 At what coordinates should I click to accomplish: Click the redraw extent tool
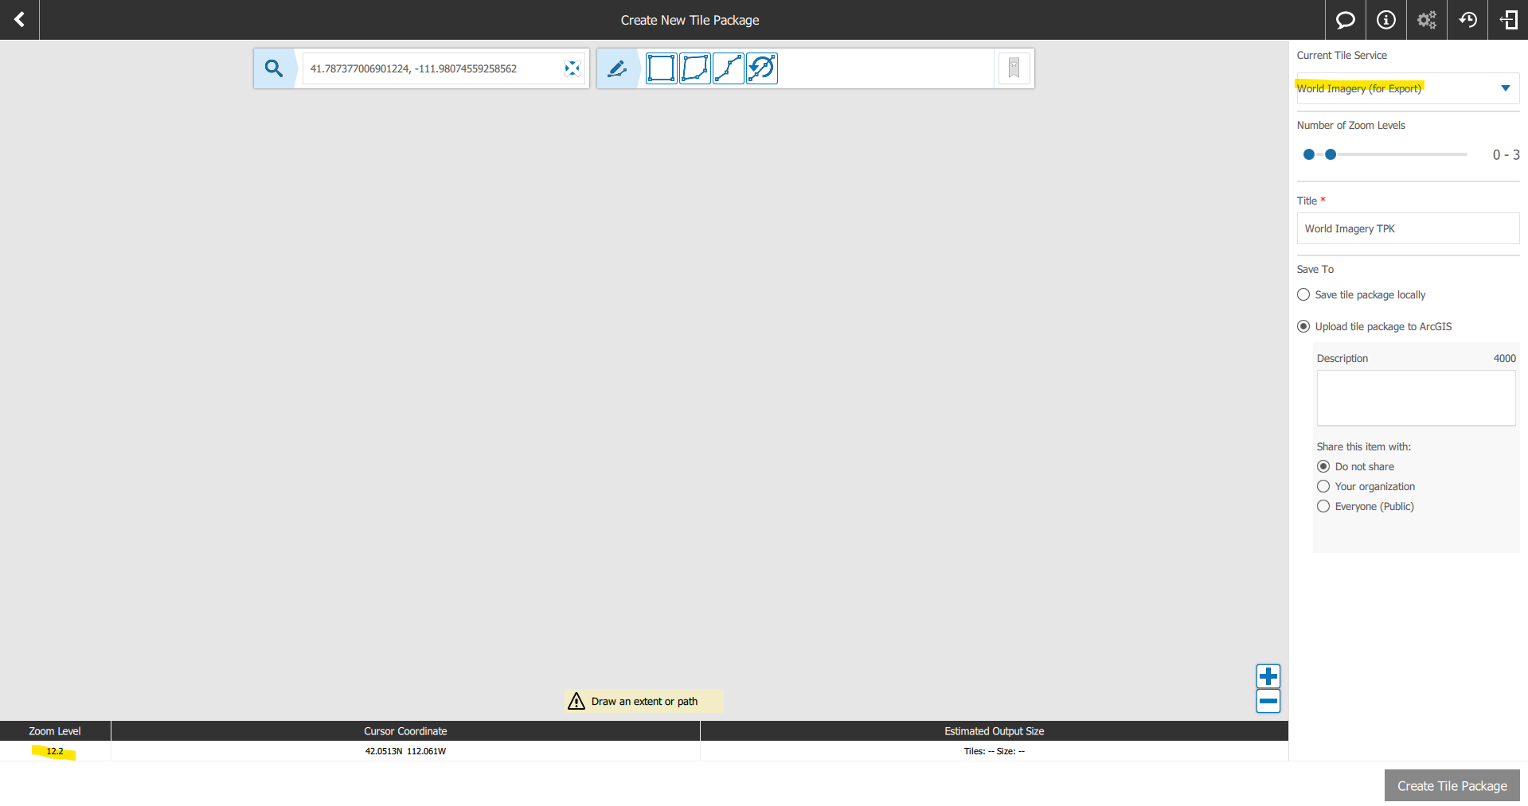click(x=762, y=68)
